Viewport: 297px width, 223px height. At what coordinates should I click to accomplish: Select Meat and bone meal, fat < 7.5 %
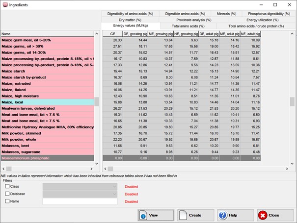click(47, 115)
